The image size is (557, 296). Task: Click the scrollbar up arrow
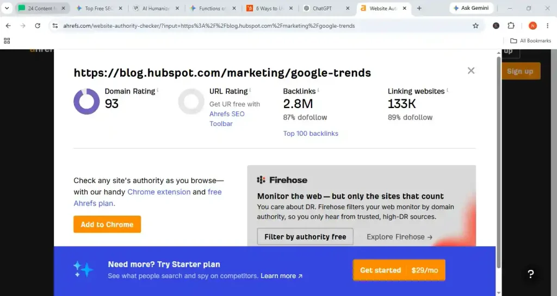tap(499, 53)
